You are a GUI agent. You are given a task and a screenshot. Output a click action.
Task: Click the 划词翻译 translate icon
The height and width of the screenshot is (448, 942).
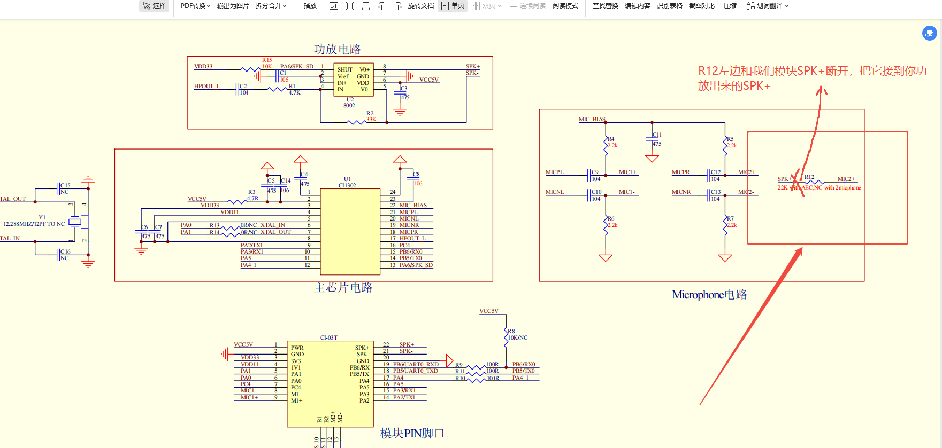click(x=750, y=6)
